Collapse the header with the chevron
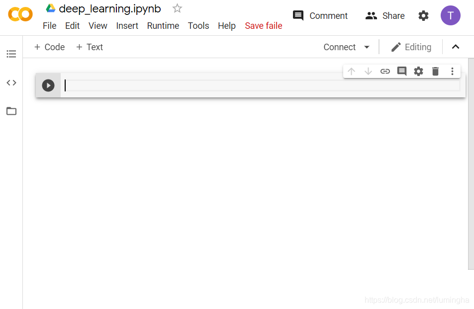This screenshot has width=474, height=309. (x=456, y=47)
